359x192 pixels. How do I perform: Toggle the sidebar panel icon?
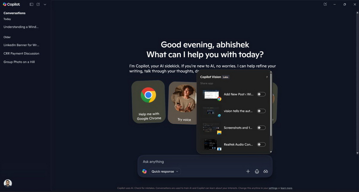[x=31, y=4]
